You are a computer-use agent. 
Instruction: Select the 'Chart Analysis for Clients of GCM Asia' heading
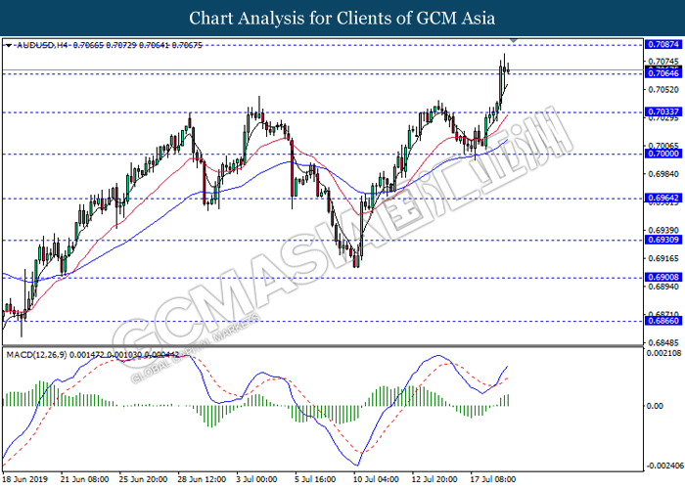342,19
